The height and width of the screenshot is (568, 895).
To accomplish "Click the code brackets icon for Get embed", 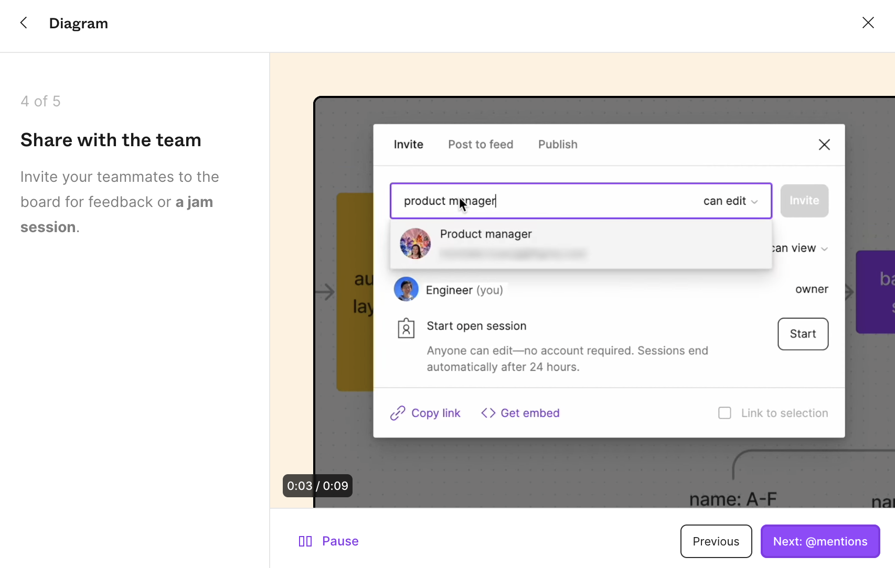I will (x=488, y=413).
